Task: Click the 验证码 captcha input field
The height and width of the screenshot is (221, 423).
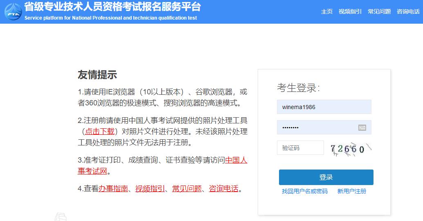Action: pos(300,148)
